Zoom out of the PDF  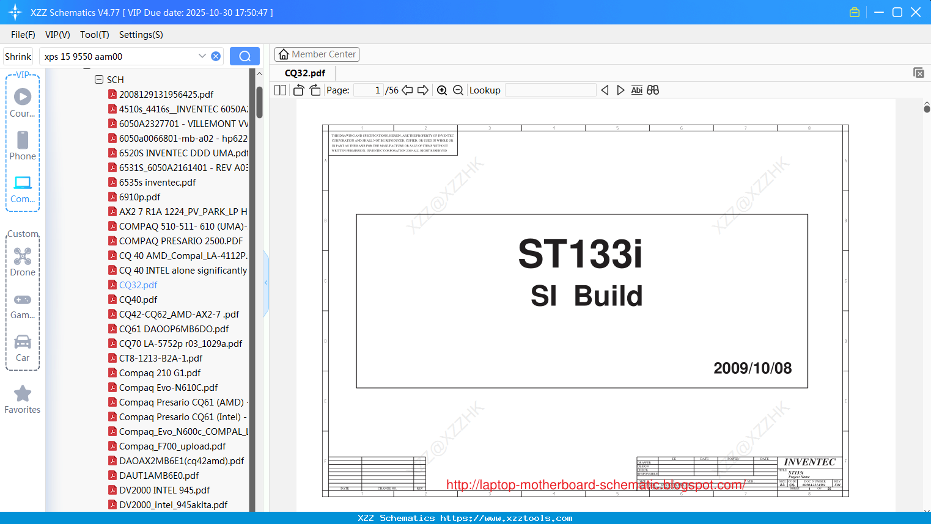[458, 90]
